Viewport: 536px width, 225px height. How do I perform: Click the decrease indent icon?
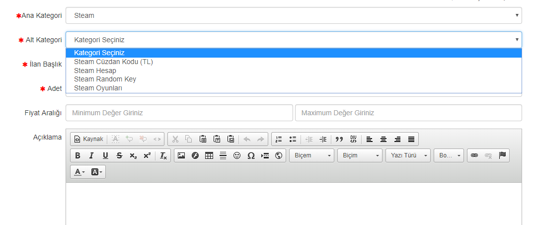pos(309,139)
